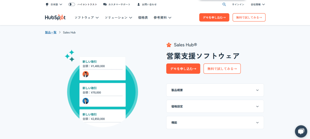Click the 金額：¥1,400,000 text
310x139 pixels.
tap(94, 66)
